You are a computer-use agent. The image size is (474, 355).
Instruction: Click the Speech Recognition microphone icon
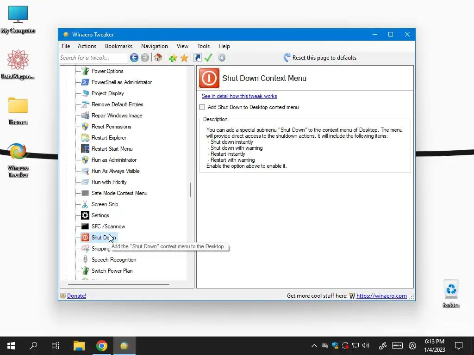[85, 260]
